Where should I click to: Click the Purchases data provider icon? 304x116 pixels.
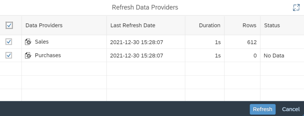(x=28, y=55)
